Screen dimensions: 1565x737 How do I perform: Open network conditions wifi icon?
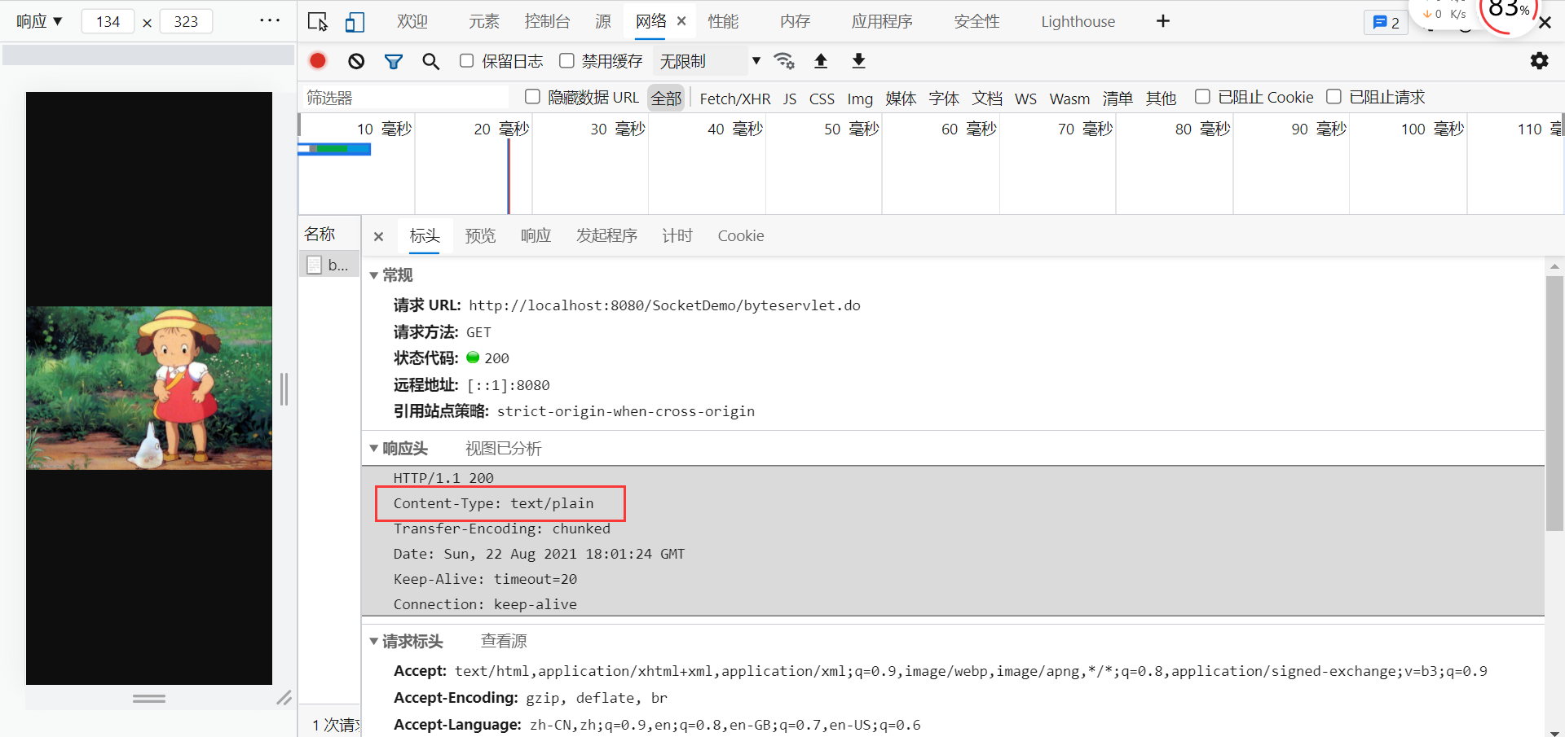point(784,61)
